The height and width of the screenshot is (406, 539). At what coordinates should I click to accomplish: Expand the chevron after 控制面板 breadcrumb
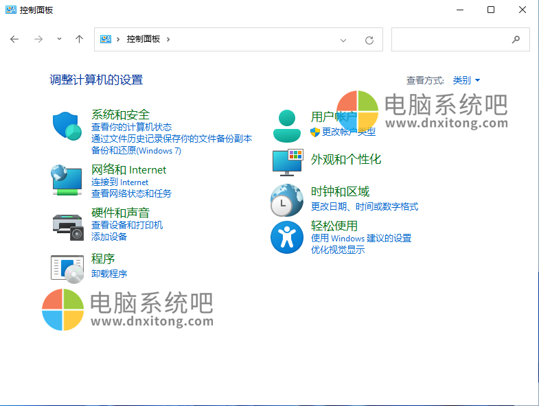(x=168, y=40)
